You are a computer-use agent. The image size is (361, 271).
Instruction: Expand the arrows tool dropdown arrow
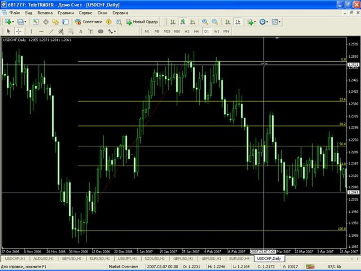(115, 31)
